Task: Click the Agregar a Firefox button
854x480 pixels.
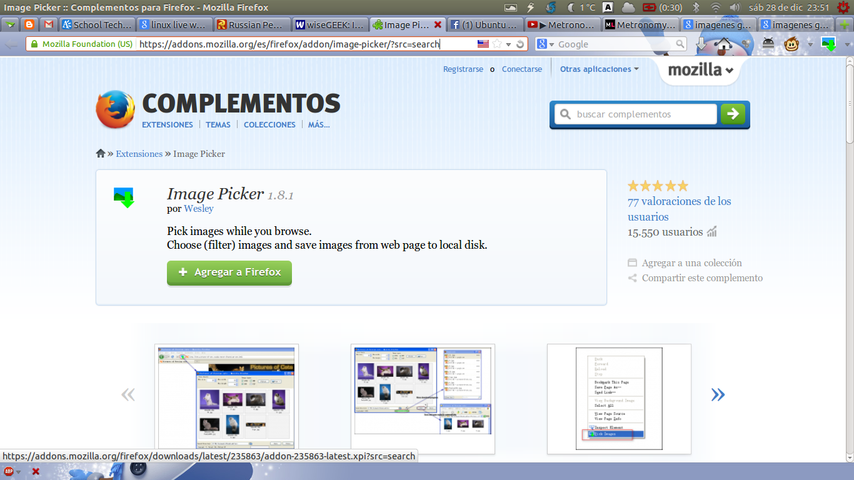Action: (x=229, y=272)
